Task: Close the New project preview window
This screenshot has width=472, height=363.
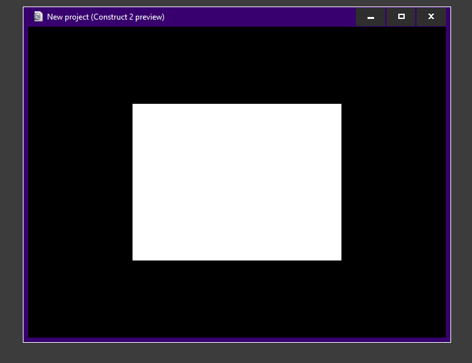Action: click(431, 17)
